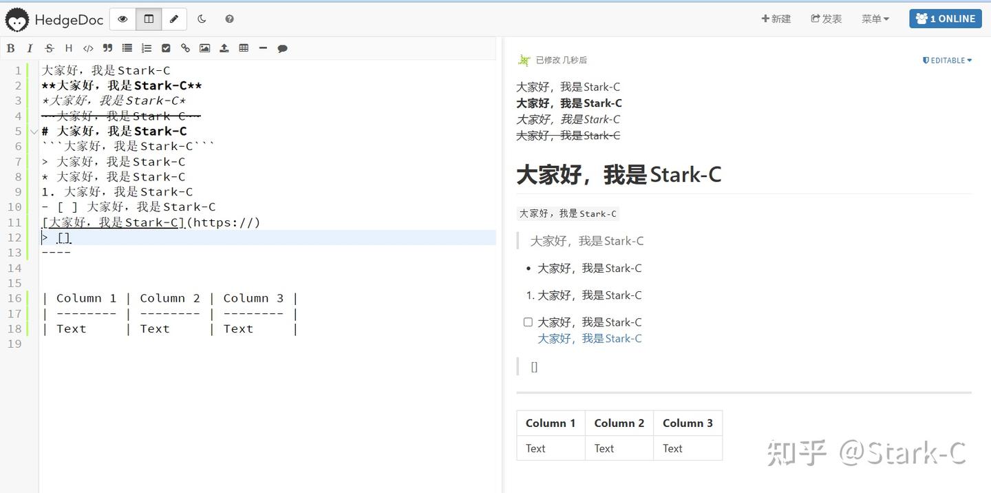The image size is (991, 493).
Task: Check the task list checkbox in the preview
Action: pos(527,322)
